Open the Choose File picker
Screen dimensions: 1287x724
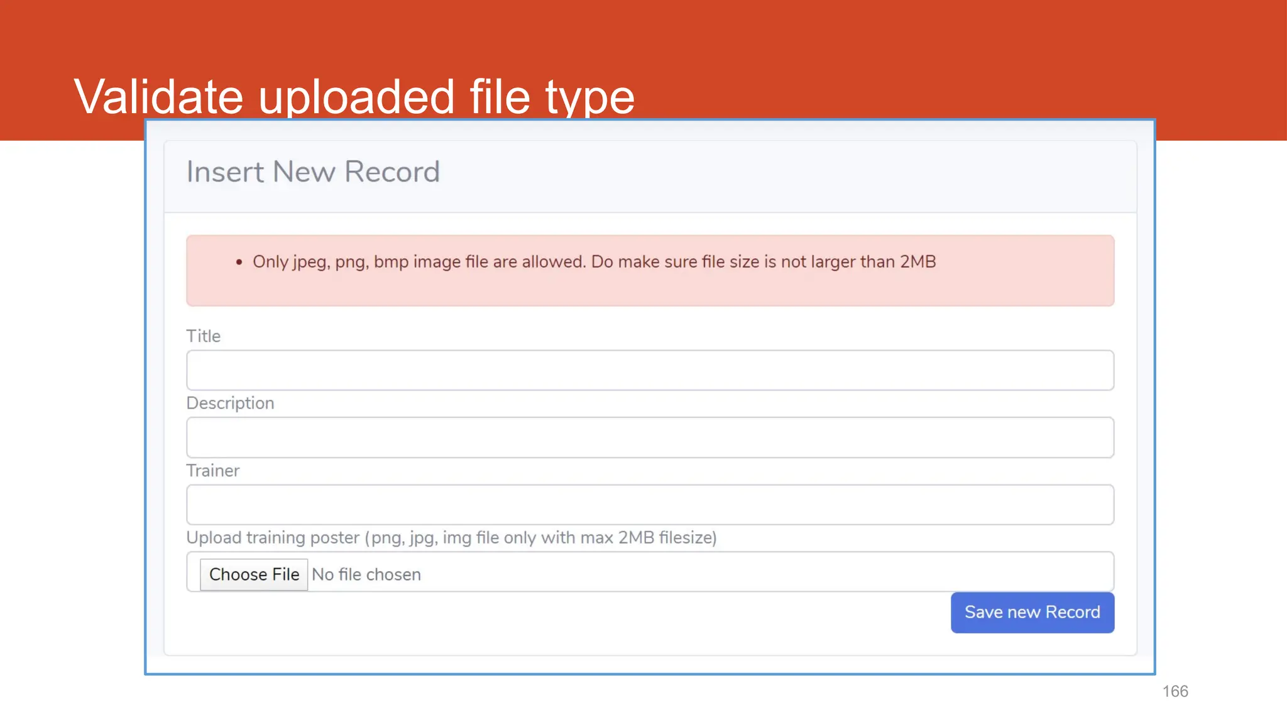pyautogui.click(x=254, y=574)
